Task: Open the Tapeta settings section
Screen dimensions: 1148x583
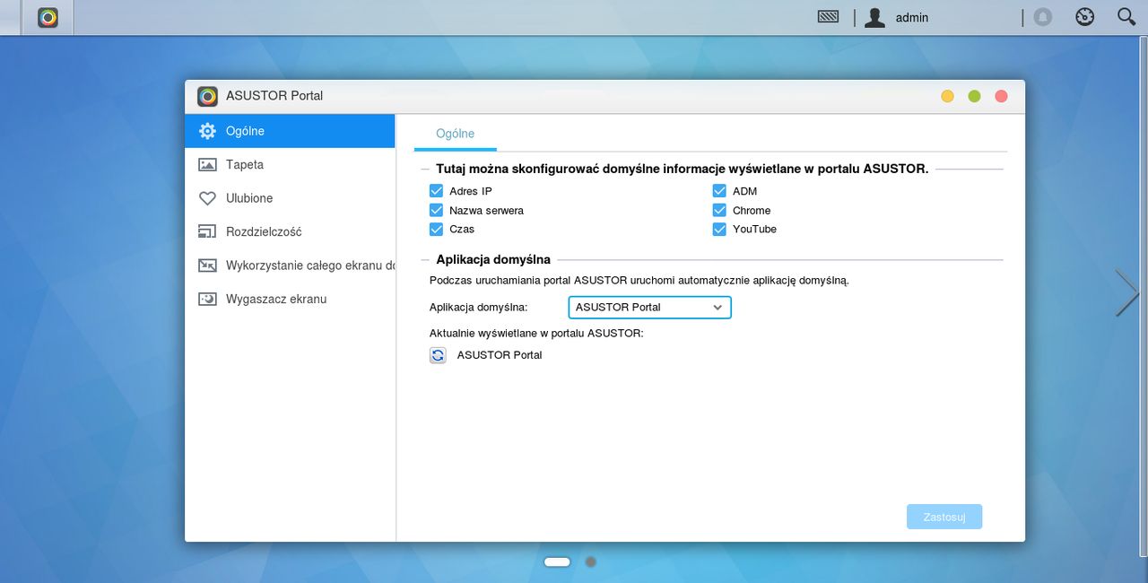Action: [x=290, y=165]
